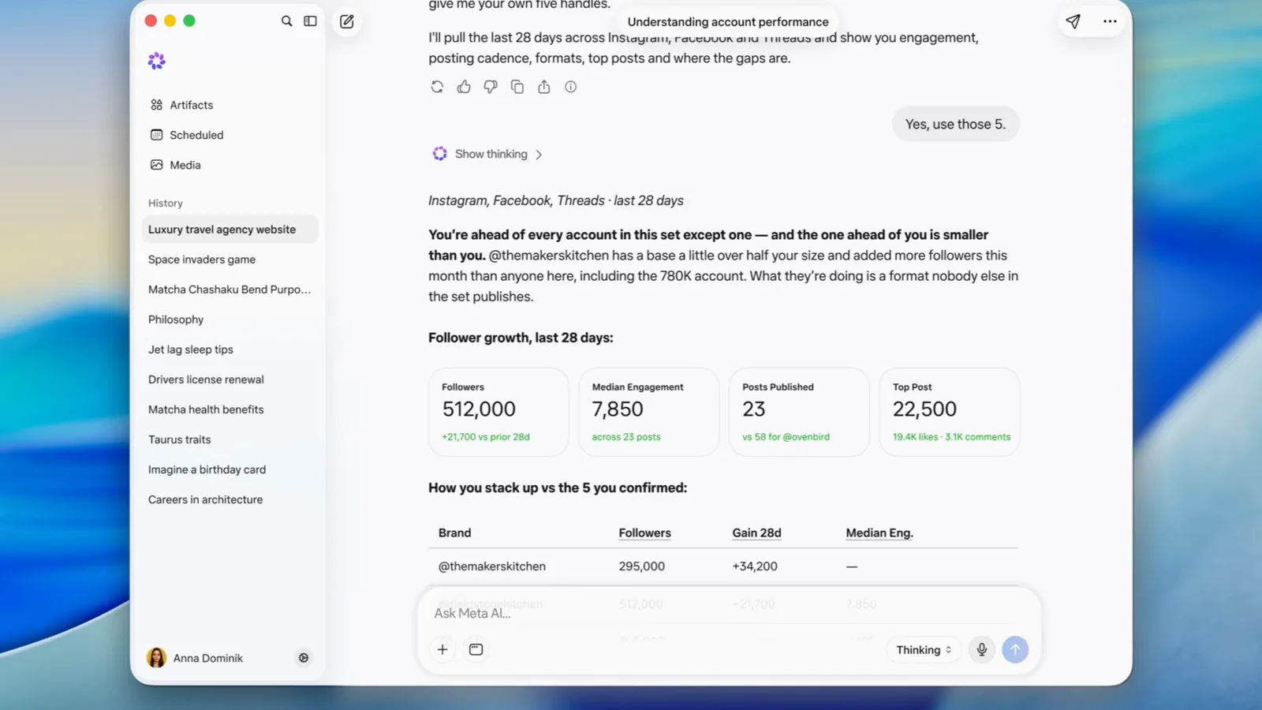Open Matcha Chashaku Bend Purpo... chat
The height and width of the screenshot is (710, 1262).
coord(230,290)
